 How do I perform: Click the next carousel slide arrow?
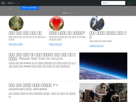pyautogui.click(x=126, y=8)
